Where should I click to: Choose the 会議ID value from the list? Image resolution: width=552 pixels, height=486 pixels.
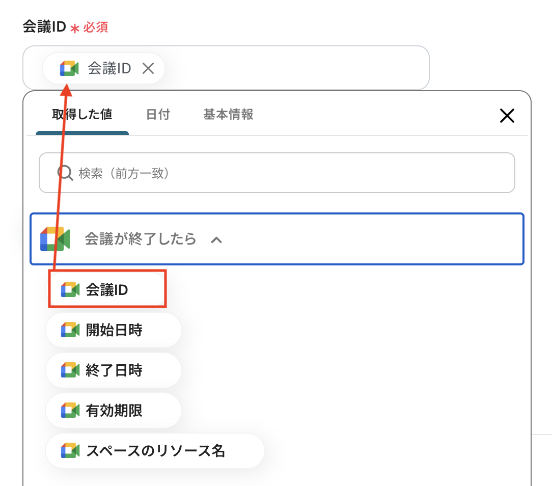pyautogui.click(x=107, y=290)
